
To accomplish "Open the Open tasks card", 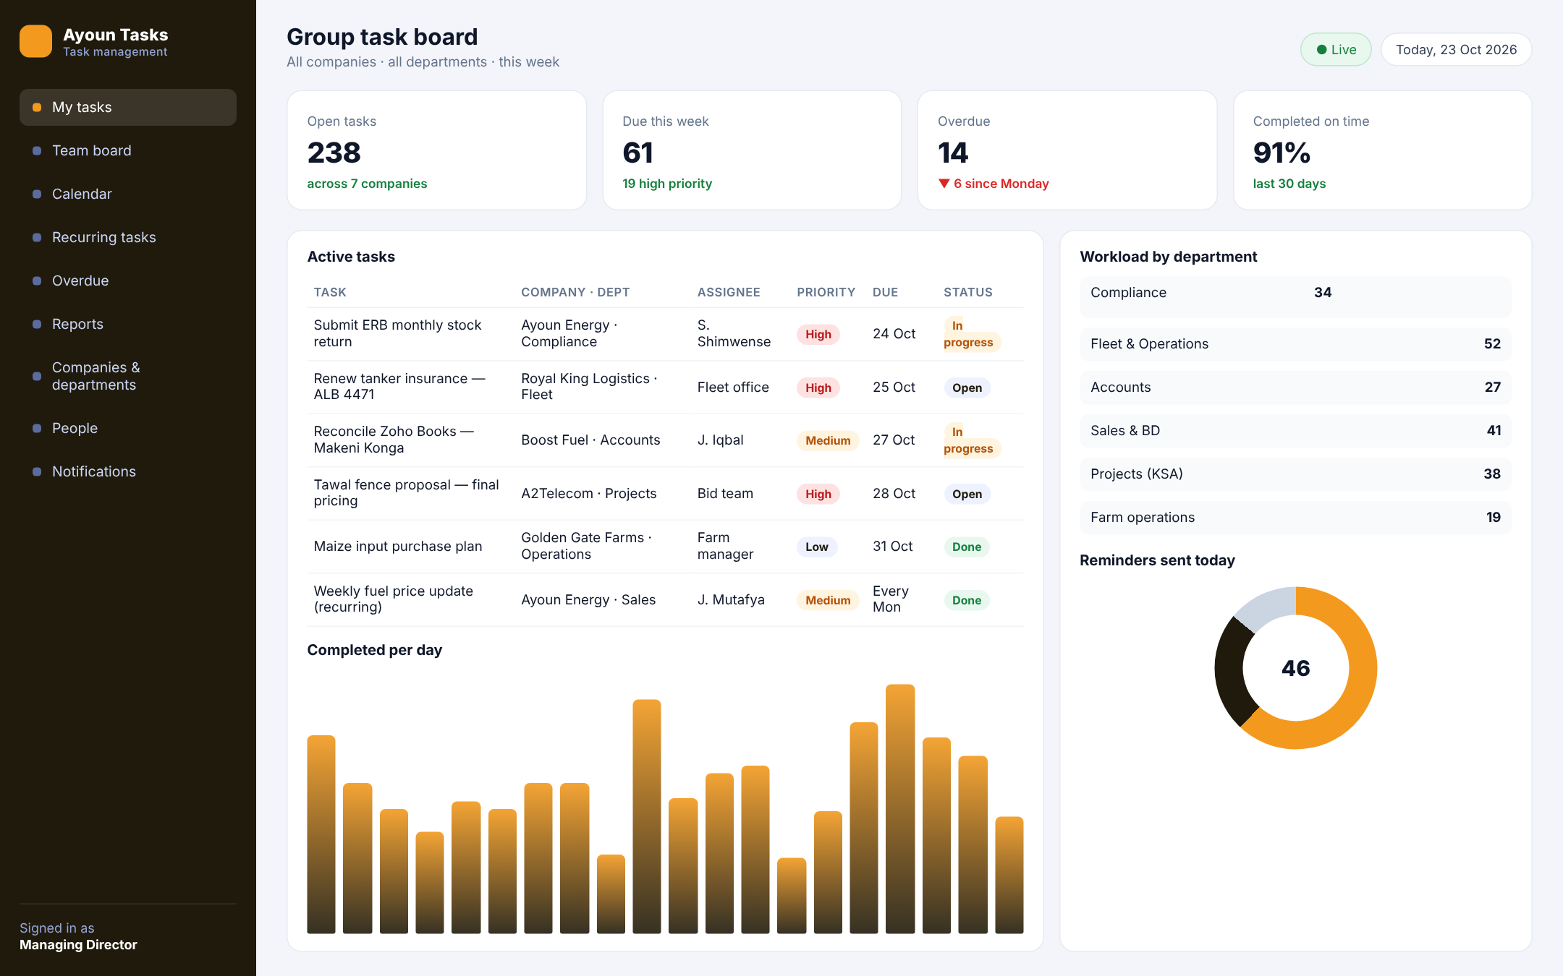I will (436, 150).
